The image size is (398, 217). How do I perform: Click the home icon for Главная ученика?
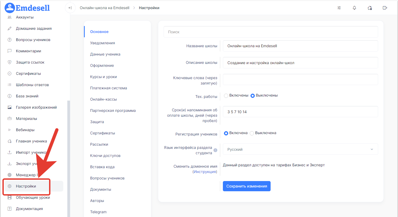click(10, 141)
